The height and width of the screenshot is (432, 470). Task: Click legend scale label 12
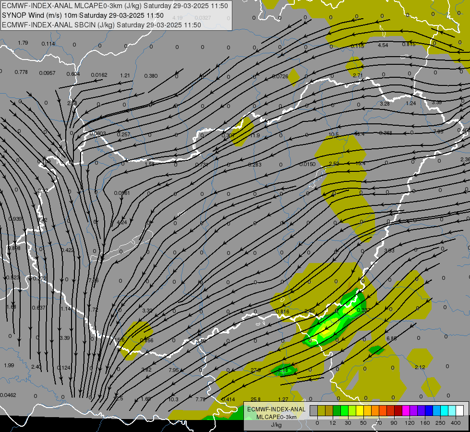pos(332,423)
